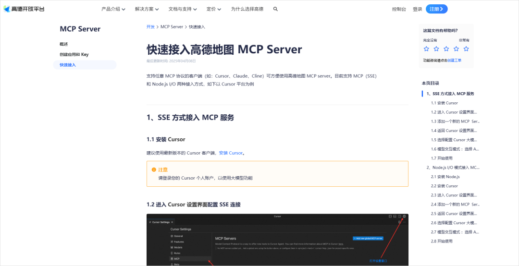
Task: Click the search magnifier icon in header
Action: (275, 9)
